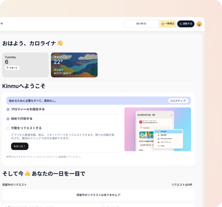This screenshot has width=222, height=207.
Task: Click the 退勤する clock-out button
Action: 186,24
